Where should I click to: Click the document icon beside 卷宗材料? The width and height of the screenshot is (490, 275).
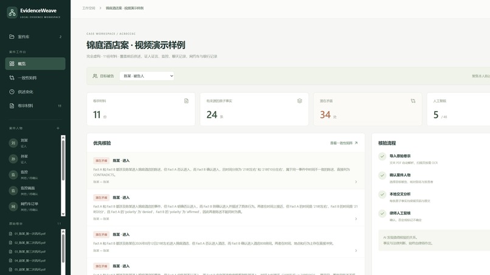click(12, 106)
